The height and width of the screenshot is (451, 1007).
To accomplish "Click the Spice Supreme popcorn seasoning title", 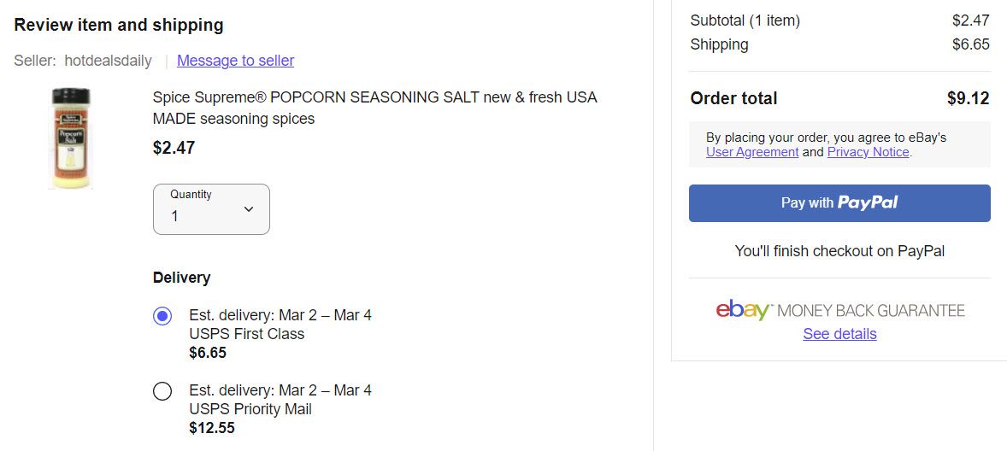I will tap(374, 108).
